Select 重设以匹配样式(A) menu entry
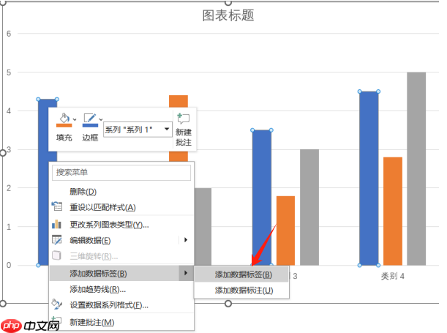Viewport: 447px width, 333px height. 102,207
